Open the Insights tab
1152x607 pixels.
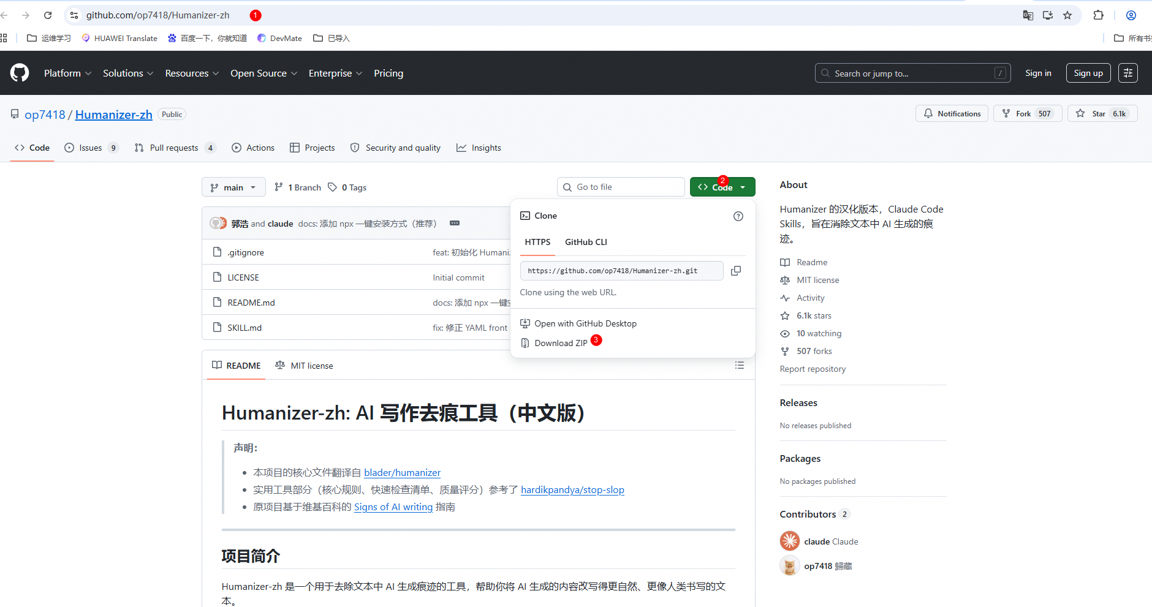click(479, 148)
